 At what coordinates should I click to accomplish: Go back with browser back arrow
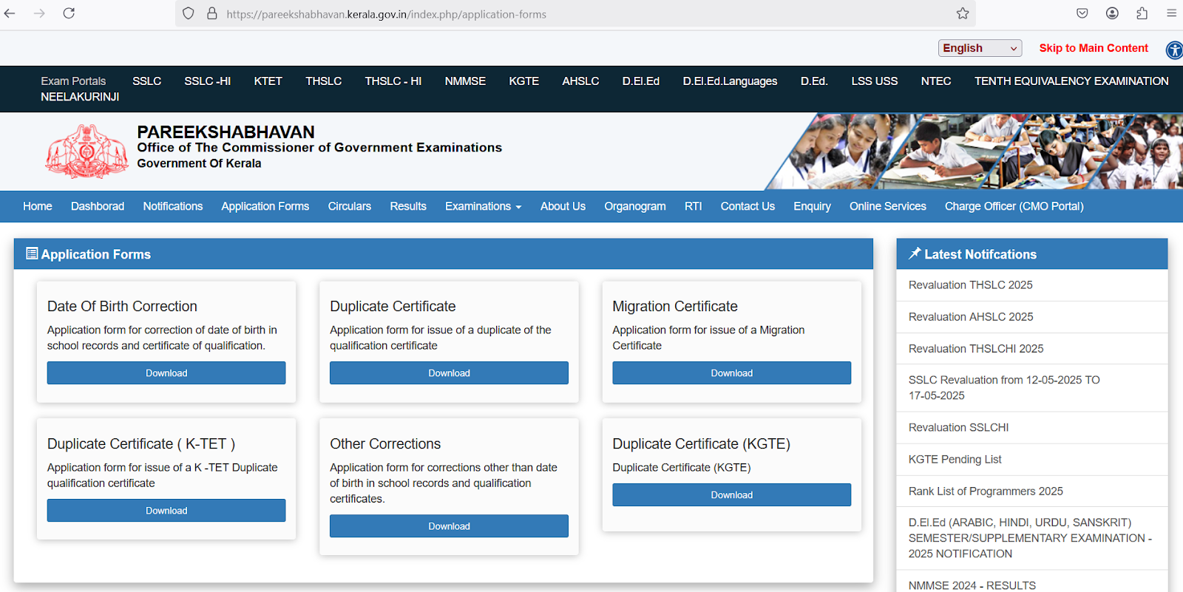click(x=10, y=13)
